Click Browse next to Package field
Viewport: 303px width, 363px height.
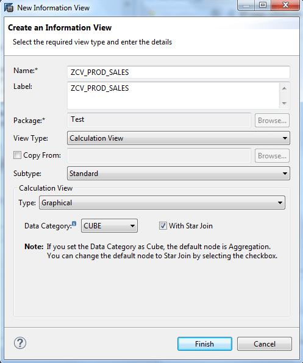coord(272,121)
